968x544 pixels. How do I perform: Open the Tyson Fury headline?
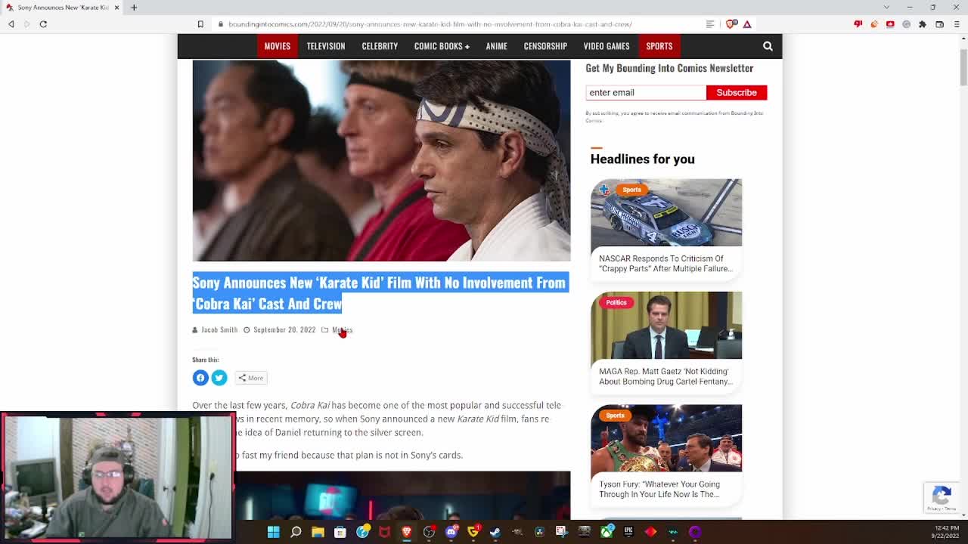pos(659,489)
